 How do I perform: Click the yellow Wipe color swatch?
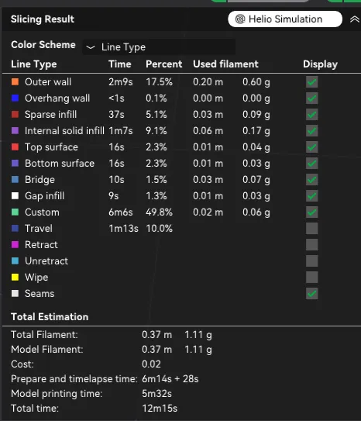[15, 277]
